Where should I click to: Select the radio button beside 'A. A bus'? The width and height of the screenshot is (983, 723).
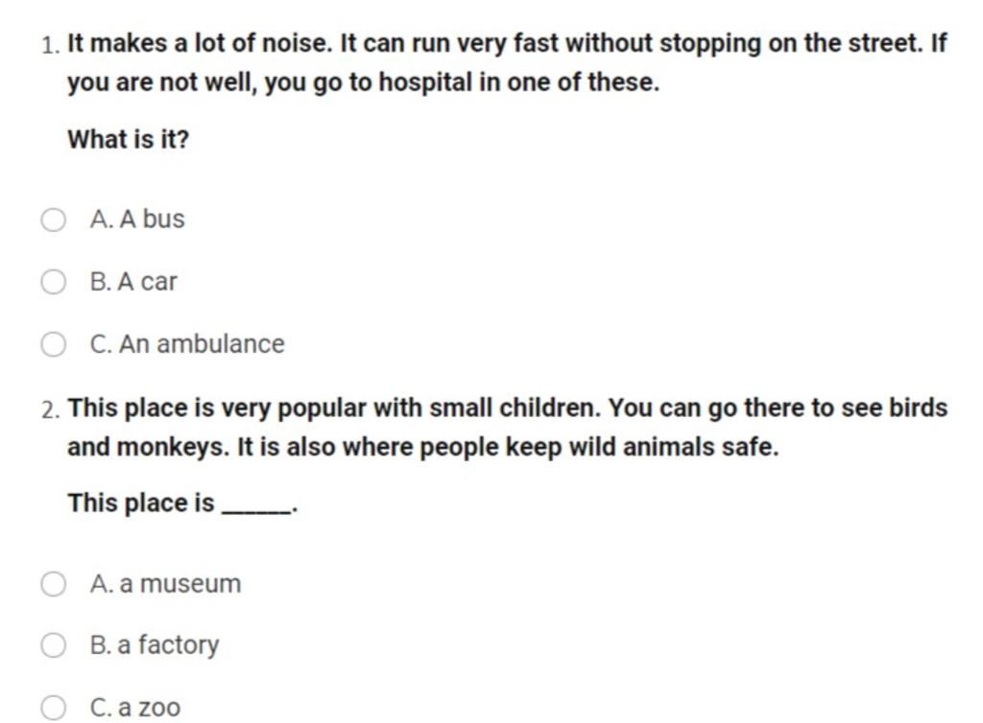[x=54, y=220]
